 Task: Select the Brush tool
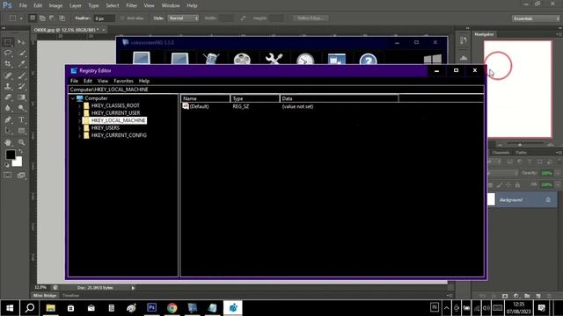point(21,75)
